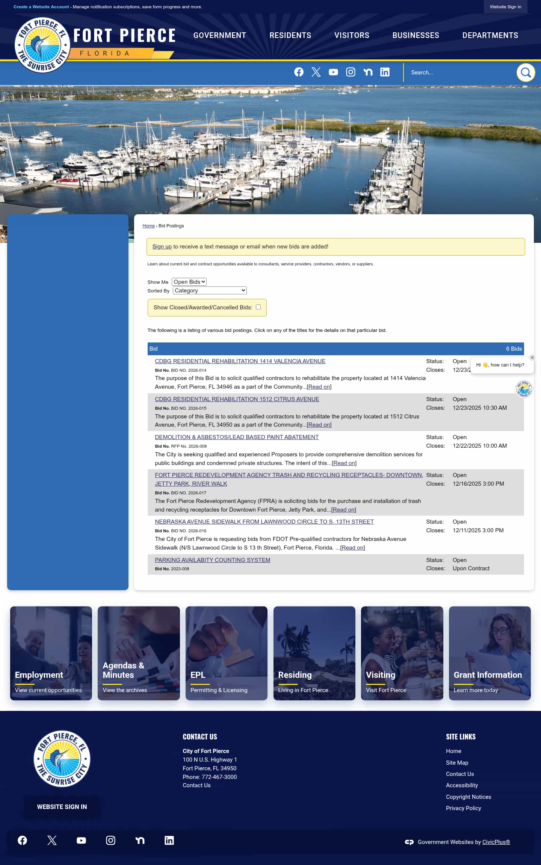
Task: Open the Sorted By Category dropdown
Action: click(x=210, y=290)
